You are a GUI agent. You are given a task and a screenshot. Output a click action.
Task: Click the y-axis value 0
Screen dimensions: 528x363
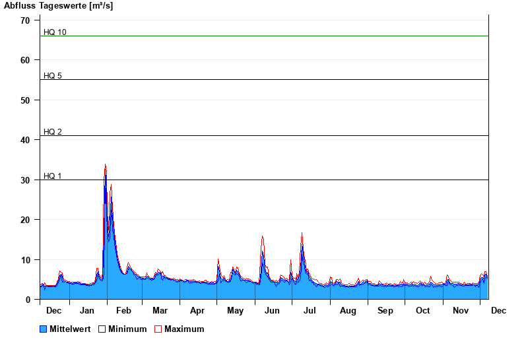pyautogui.click(x=28, y=300)
